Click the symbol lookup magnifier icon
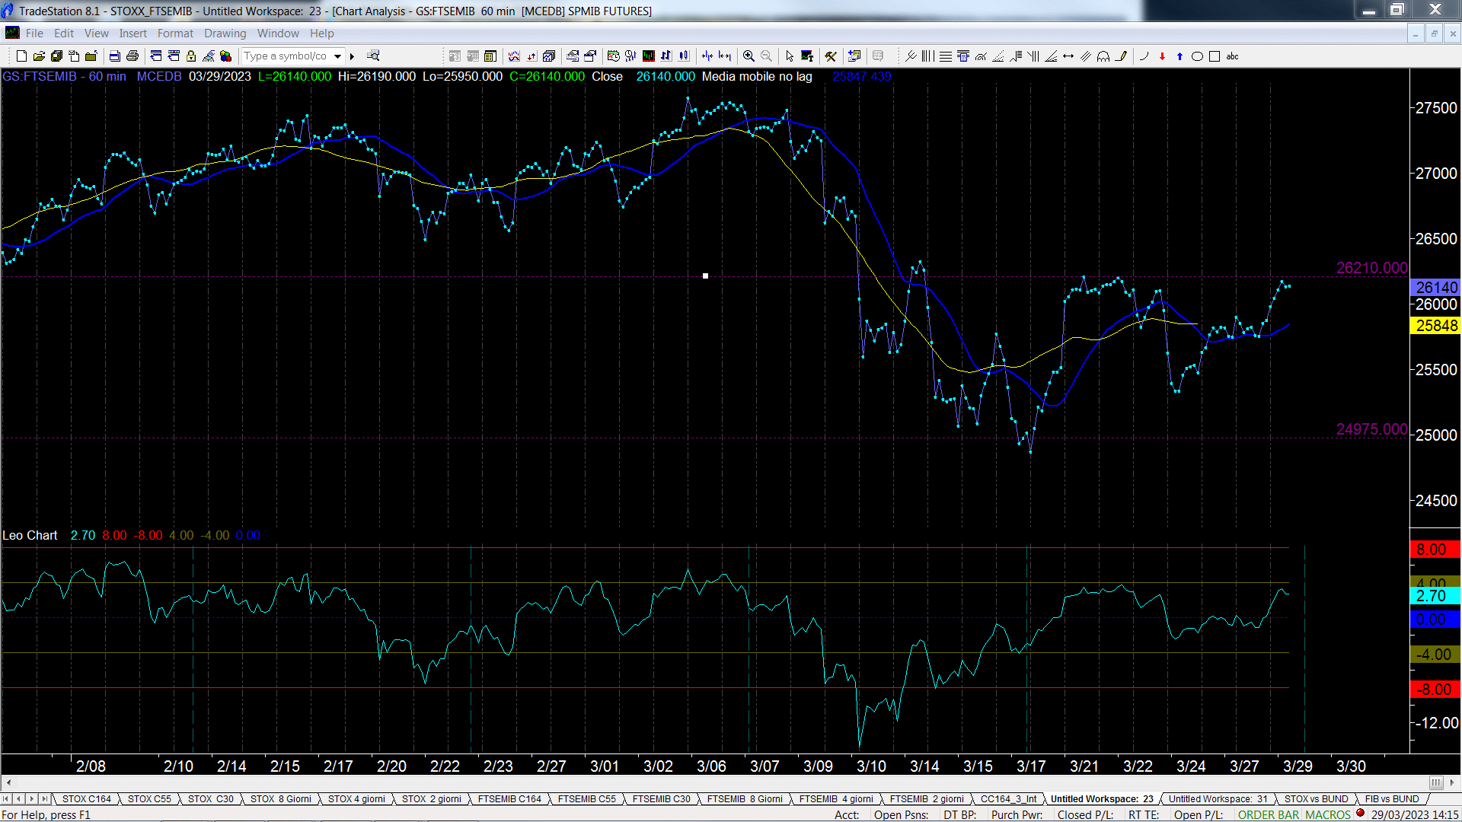This screenshot has width=1462, height=822. tap(373, 56)
